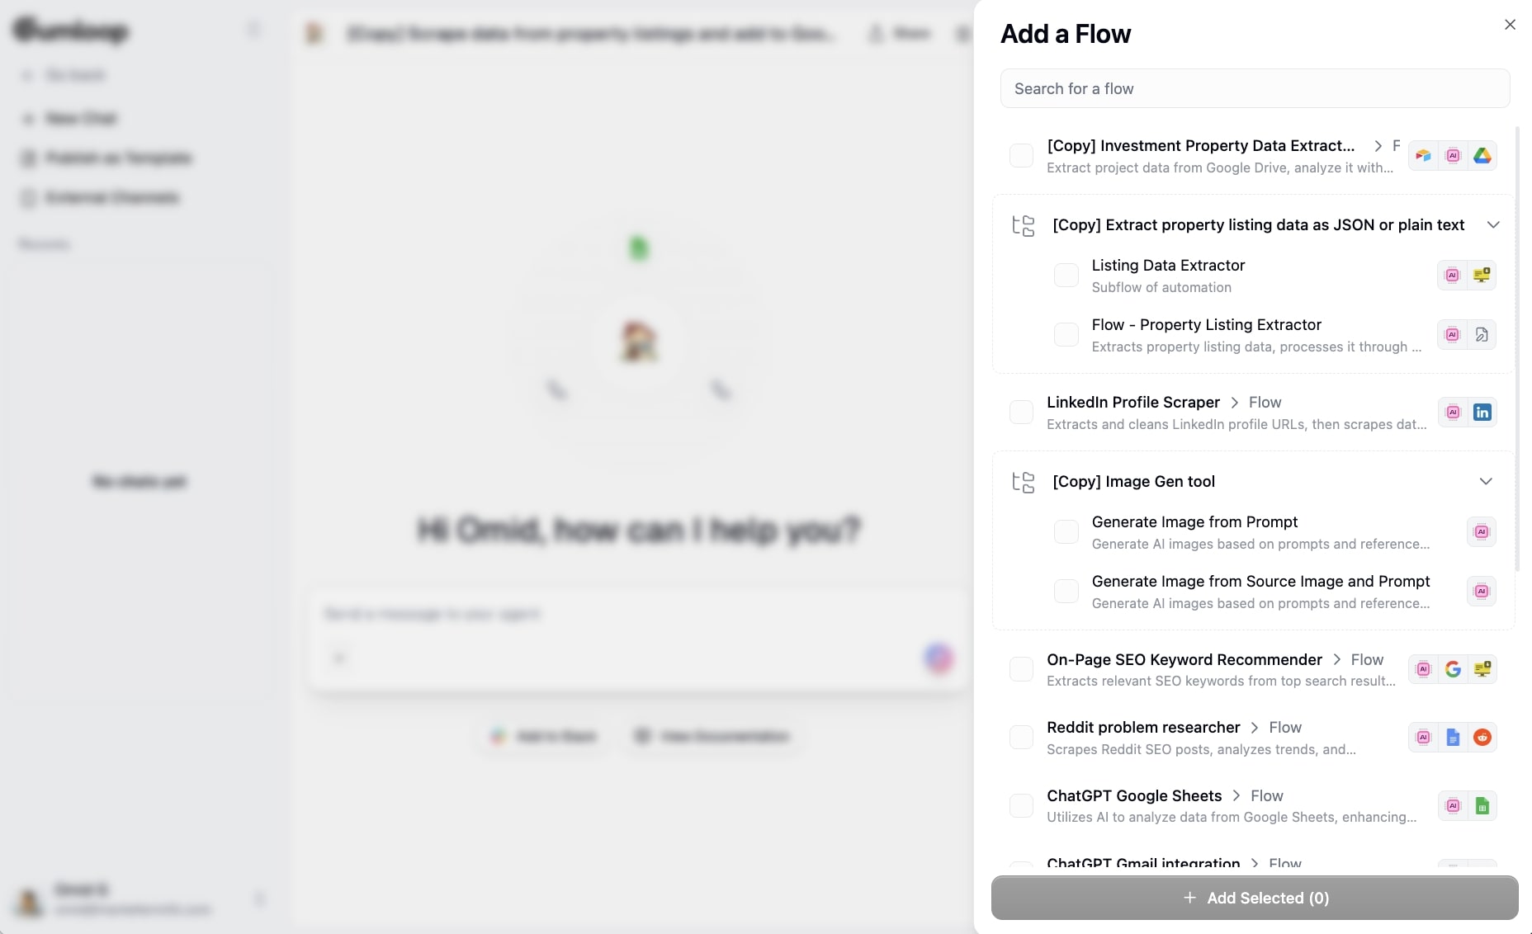This screenshot has height=934, width=1532.
Task: Expand the Investment Property Data Extract breadcrumb arrow
Action: 1379,145
